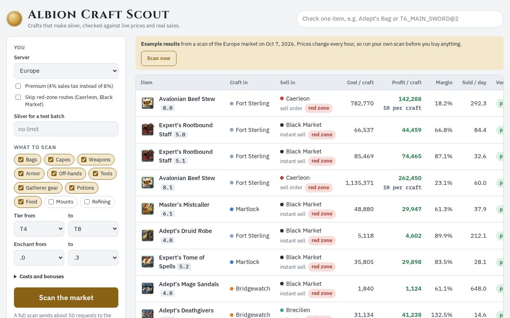Screen dimensions: 510x318
Task: Open the Enchant to dropdown showing .3
Action: point(93,258)
